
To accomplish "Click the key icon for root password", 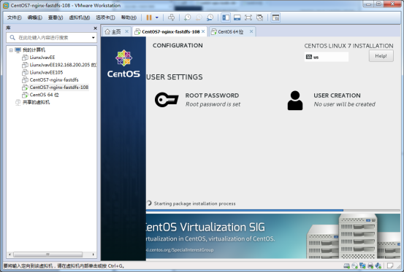I will point(167,99).
